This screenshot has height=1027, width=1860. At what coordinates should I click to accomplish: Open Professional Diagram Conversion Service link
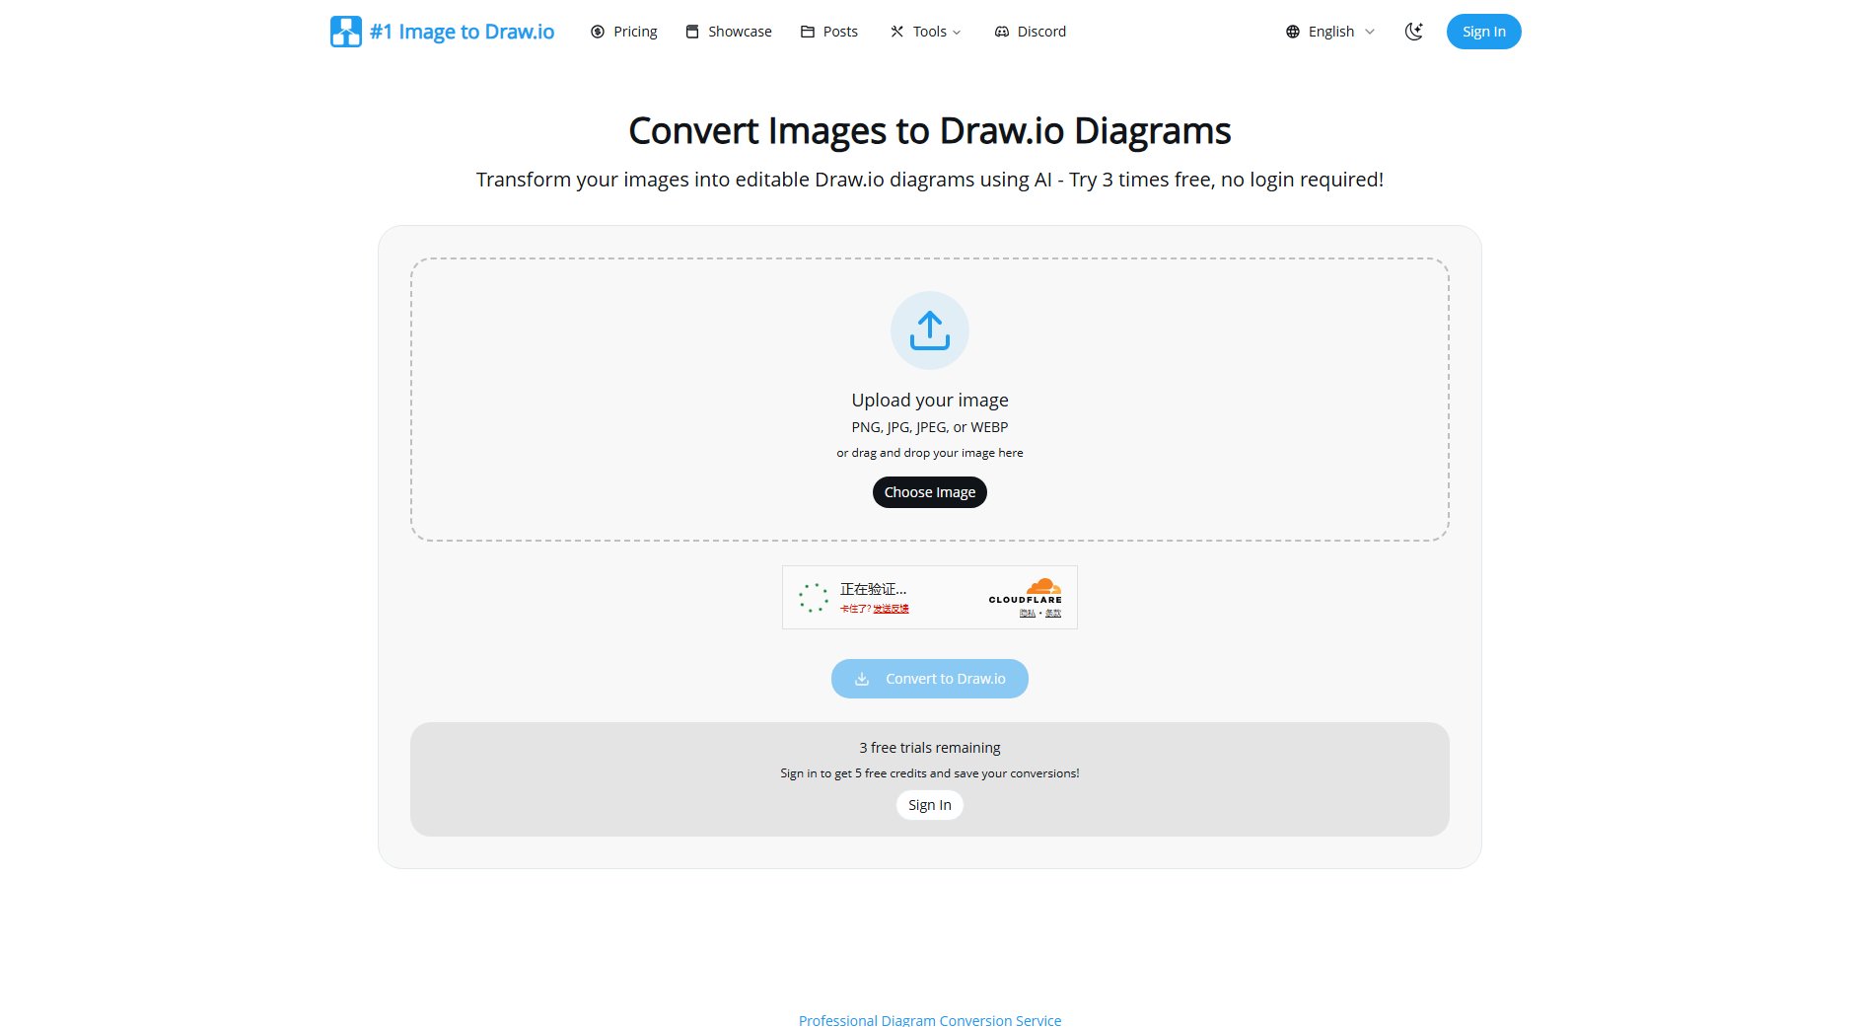click(x=929, y=1019)
